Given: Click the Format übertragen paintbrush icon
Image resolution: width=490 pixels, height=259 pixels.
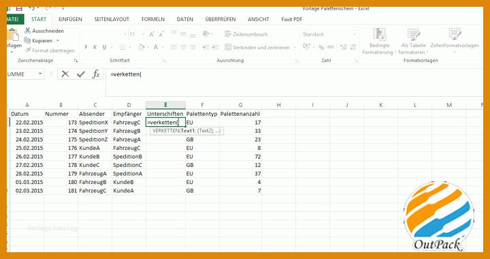Looking at the screenshot, I should (x=27, y=50).
